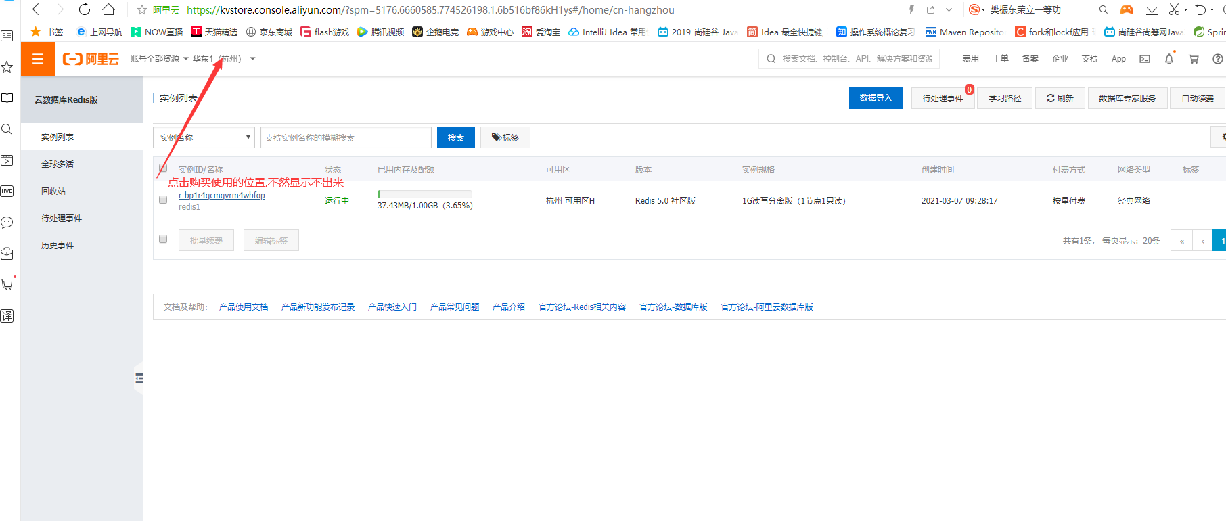
Task: Open the orange hamburger menu
Action: [38, 59]
